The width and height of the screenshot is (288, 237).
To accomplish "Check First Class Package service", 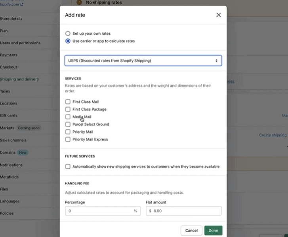I will click(x=68, y=109).
